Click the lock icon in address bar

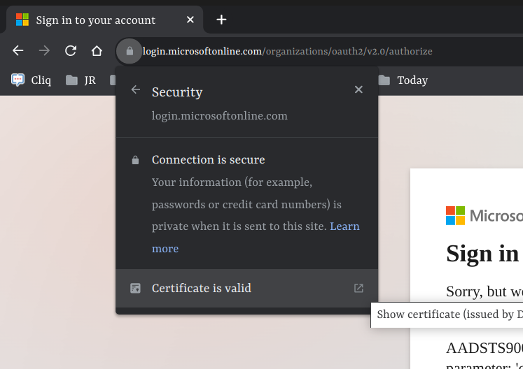130,51
